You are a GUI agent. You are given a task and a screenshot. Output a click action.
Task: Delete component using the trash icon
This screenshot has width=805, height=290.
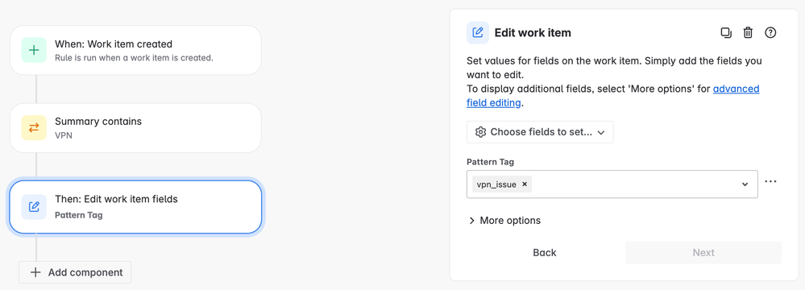pyautogui.click(x=748, y=33)
